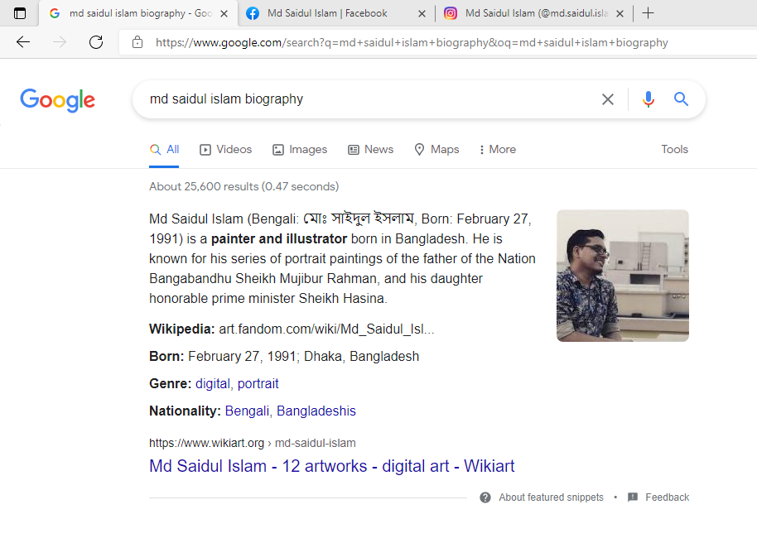
Task: Open the Tools options
Action: coord(674,149)
